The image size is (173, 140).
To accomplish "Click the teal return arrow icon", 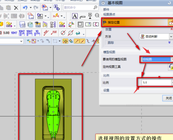I will click(x=78, y=33).
